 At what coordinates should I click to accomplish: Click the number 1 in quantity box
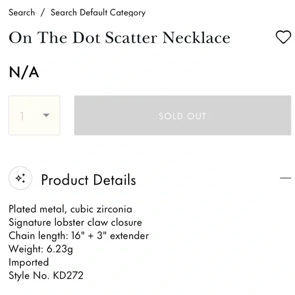[x=22, y=116]
